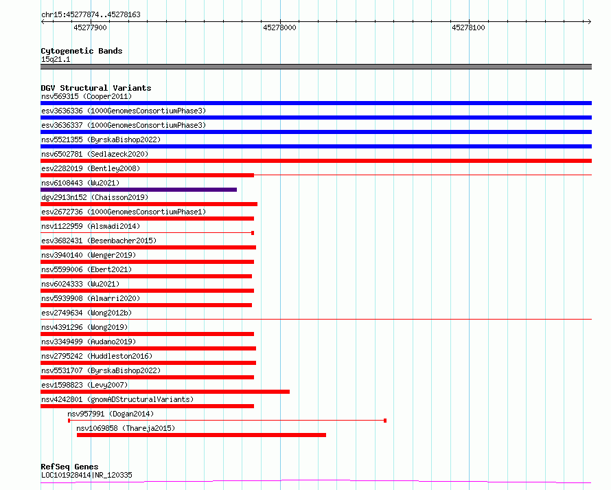Click the 45278000 ruler position label

tap(279, 27)
